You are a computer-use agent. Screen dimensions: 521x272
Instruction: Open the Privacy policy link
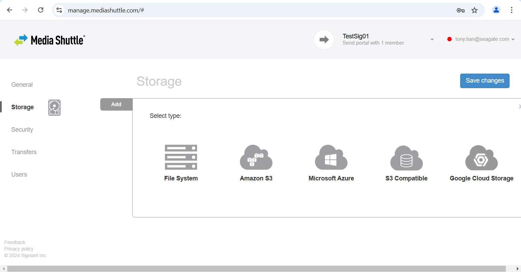tap(19, 249)
